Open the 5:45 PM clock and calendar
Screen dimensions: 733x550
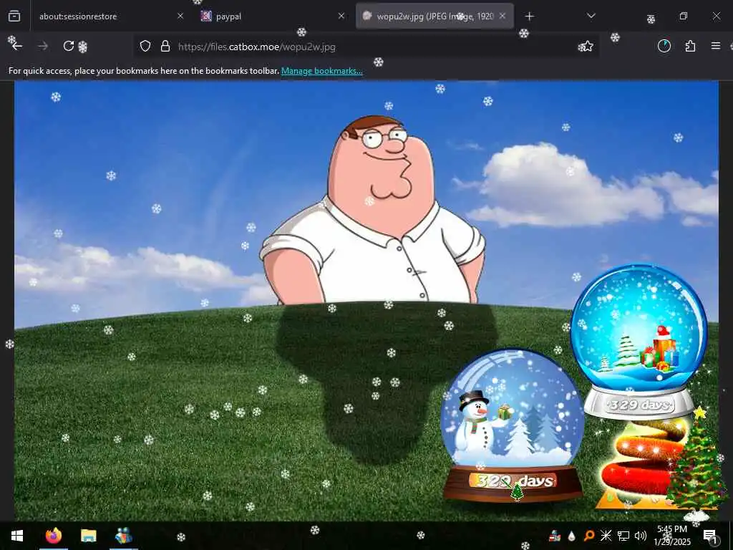672,536
